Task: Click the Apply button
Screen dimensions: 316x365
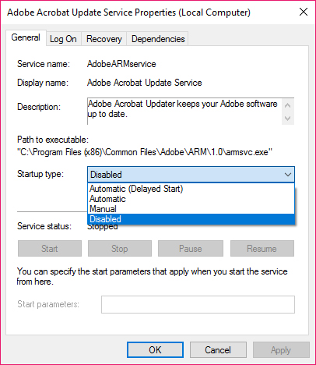Action: (x=281, y=350)
